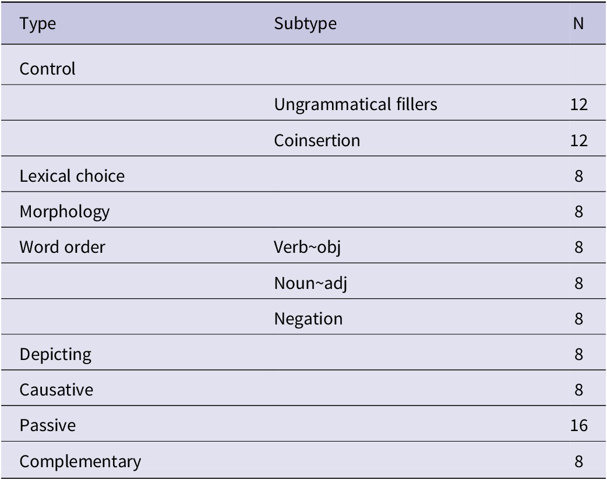Select the Word order type cell

(62, 247)
